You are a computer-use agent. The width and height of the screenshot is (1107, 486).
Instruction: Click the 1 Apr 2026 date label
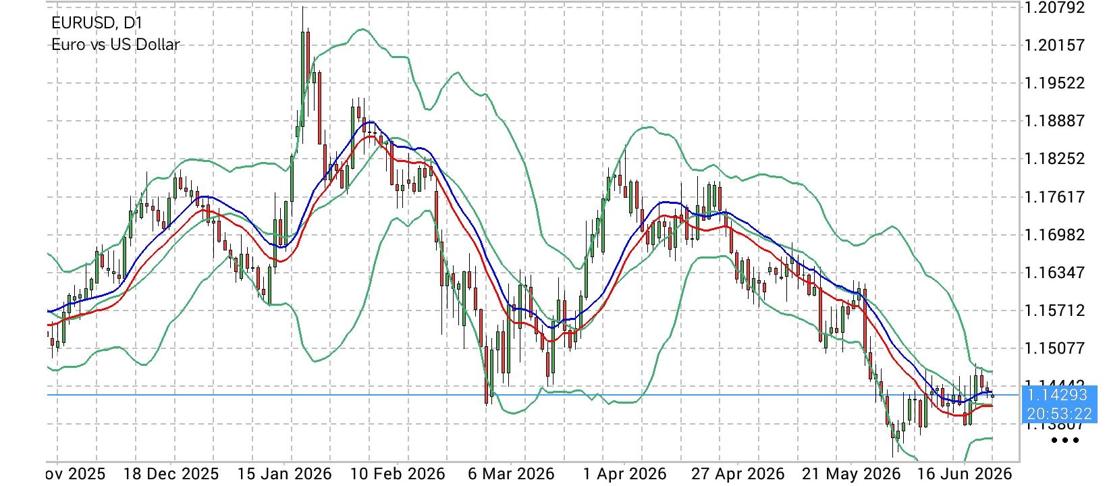[x=624, y=474]
